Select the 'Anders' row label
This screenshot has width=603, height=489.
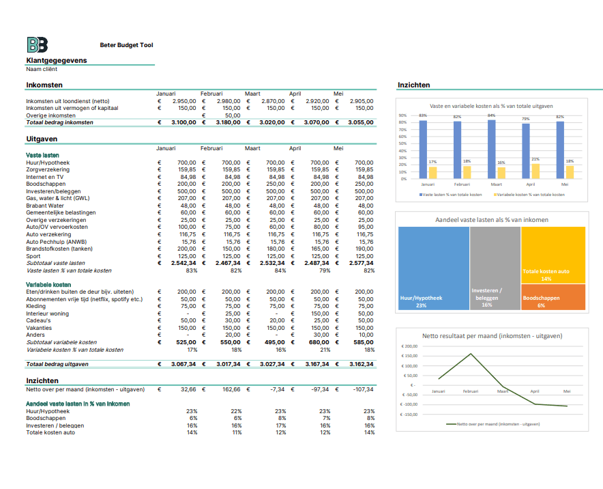[x=35, y=335]
